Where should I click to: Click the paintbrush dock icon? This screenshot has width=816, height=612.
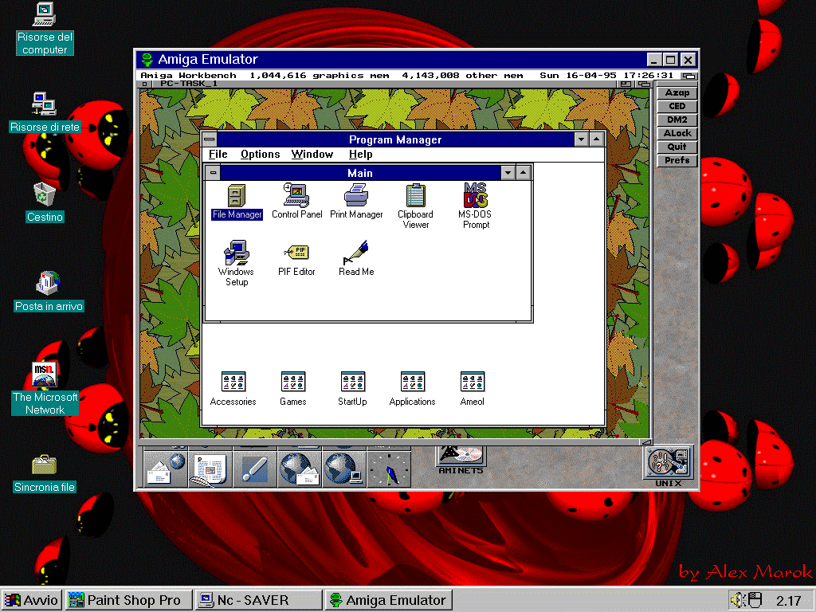pyautogui.click(x=254, y=469)
